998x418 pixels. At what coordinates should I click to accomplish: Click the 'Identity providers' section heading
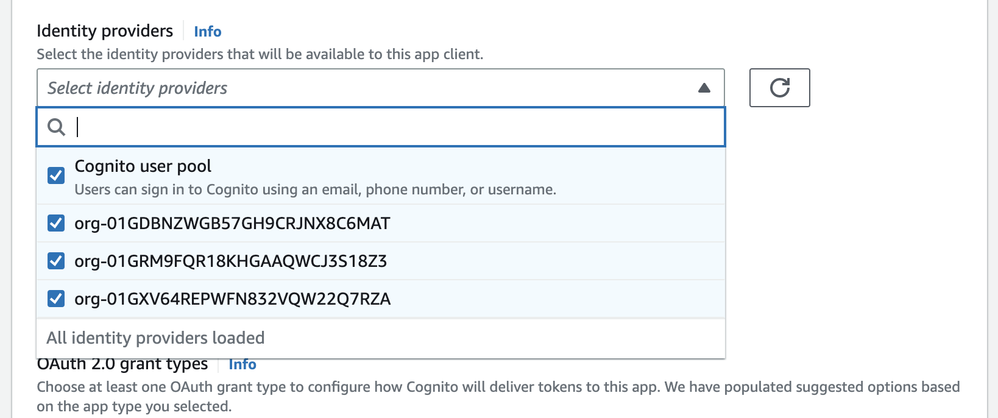pyautogui.click(x=105, y=31)
